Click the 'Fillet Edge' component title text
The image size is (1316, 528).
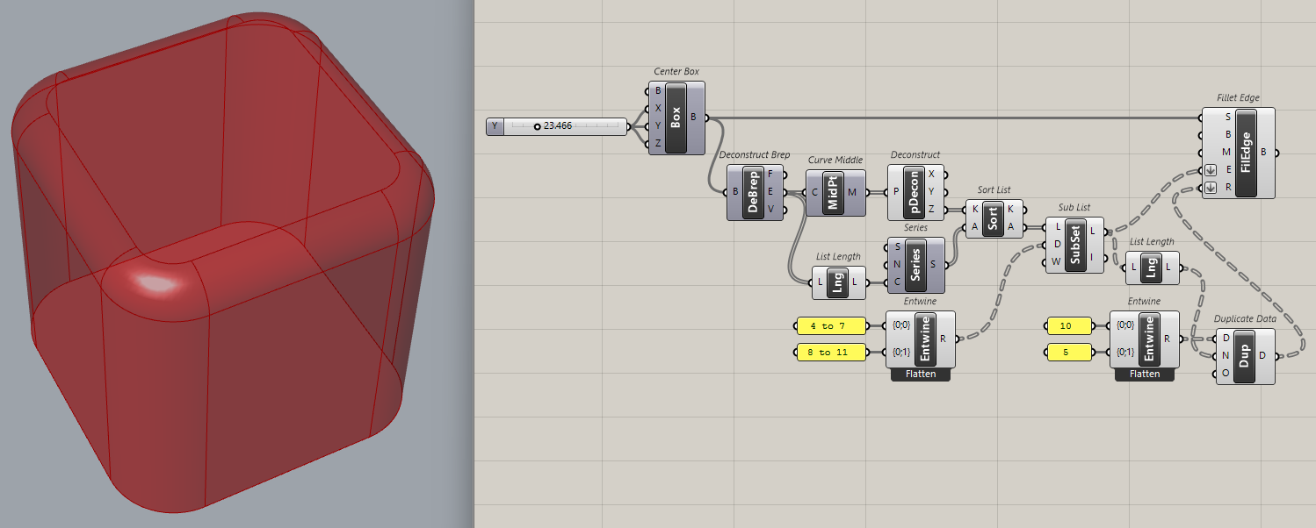[1238, 98]
